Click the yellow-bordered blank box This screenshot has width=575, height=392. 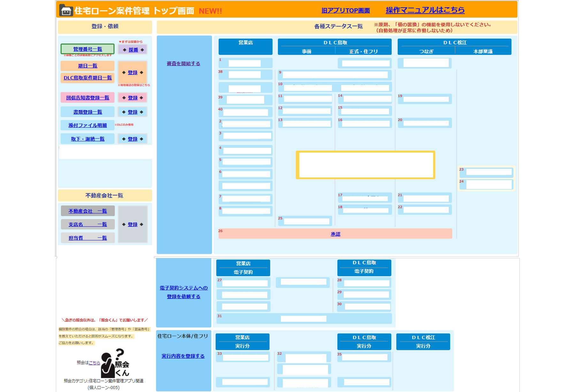365,165
